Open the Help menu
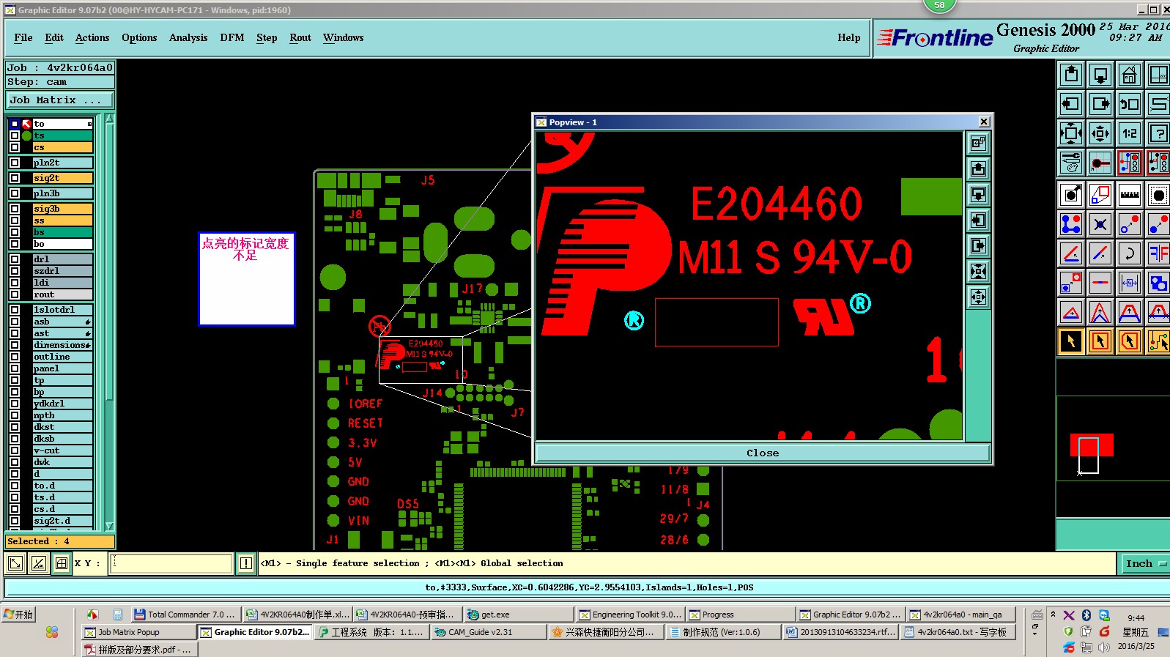Viewport: 1170px width, 657px height. point(849,37)
